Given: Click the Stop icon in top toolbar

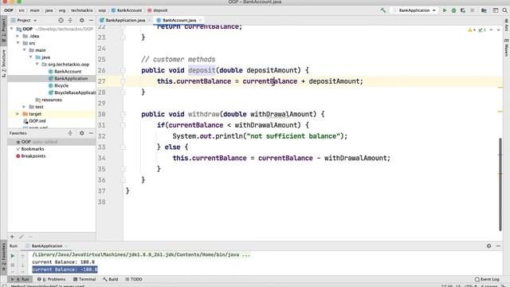Looking at the screenshot, I should (x=473, y=10).
